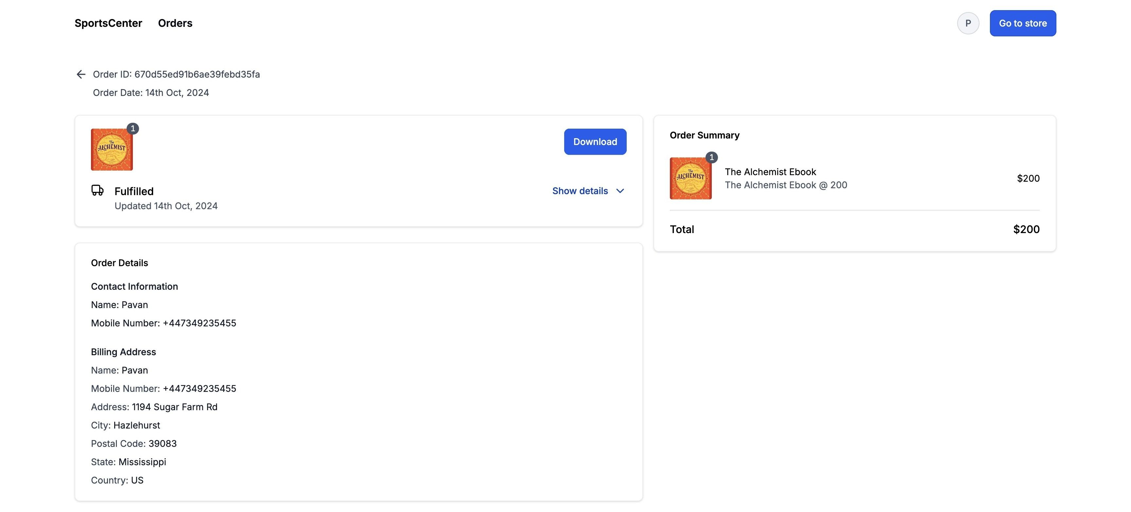Expand the Show details chevron
The image size is (1131, 512).
(620, 191)
